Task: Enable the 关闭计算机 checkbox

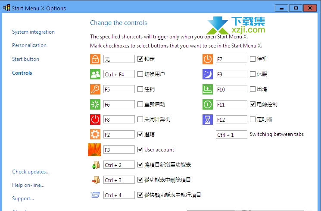Action: click(x=140, y=120)
